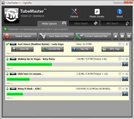Screen dimensions: 134x119
Task: Rename Bring It Back - ATB title
Action: pos(29,89)
